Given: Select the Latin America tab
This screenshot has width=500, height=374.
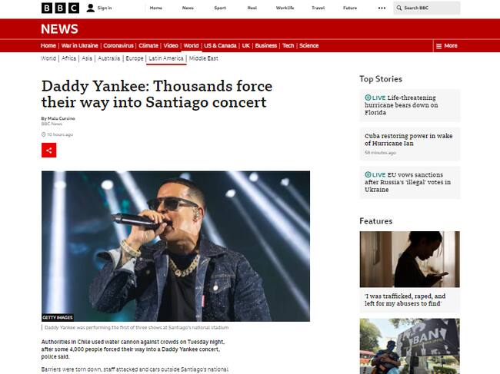Looking at the screenshot, I should tap(166, 58).
